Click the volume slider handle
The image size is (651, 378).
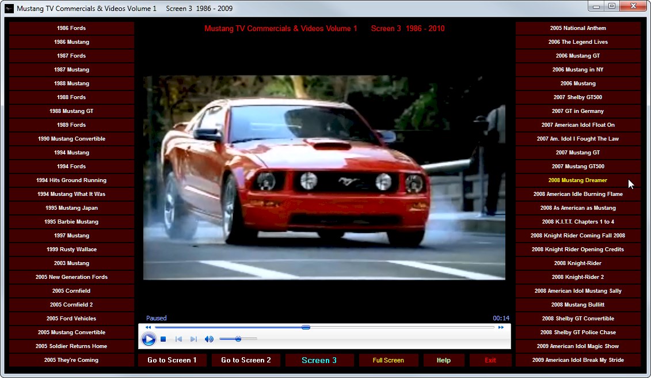point(238,339)
